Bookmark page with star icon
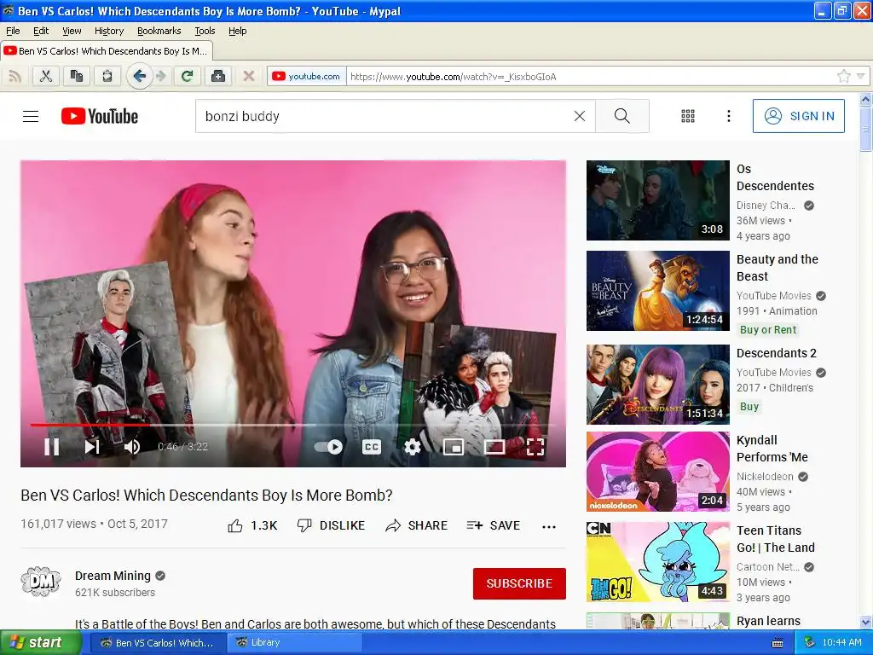Viewport: 873px width, 655px height. coord(843,76)
